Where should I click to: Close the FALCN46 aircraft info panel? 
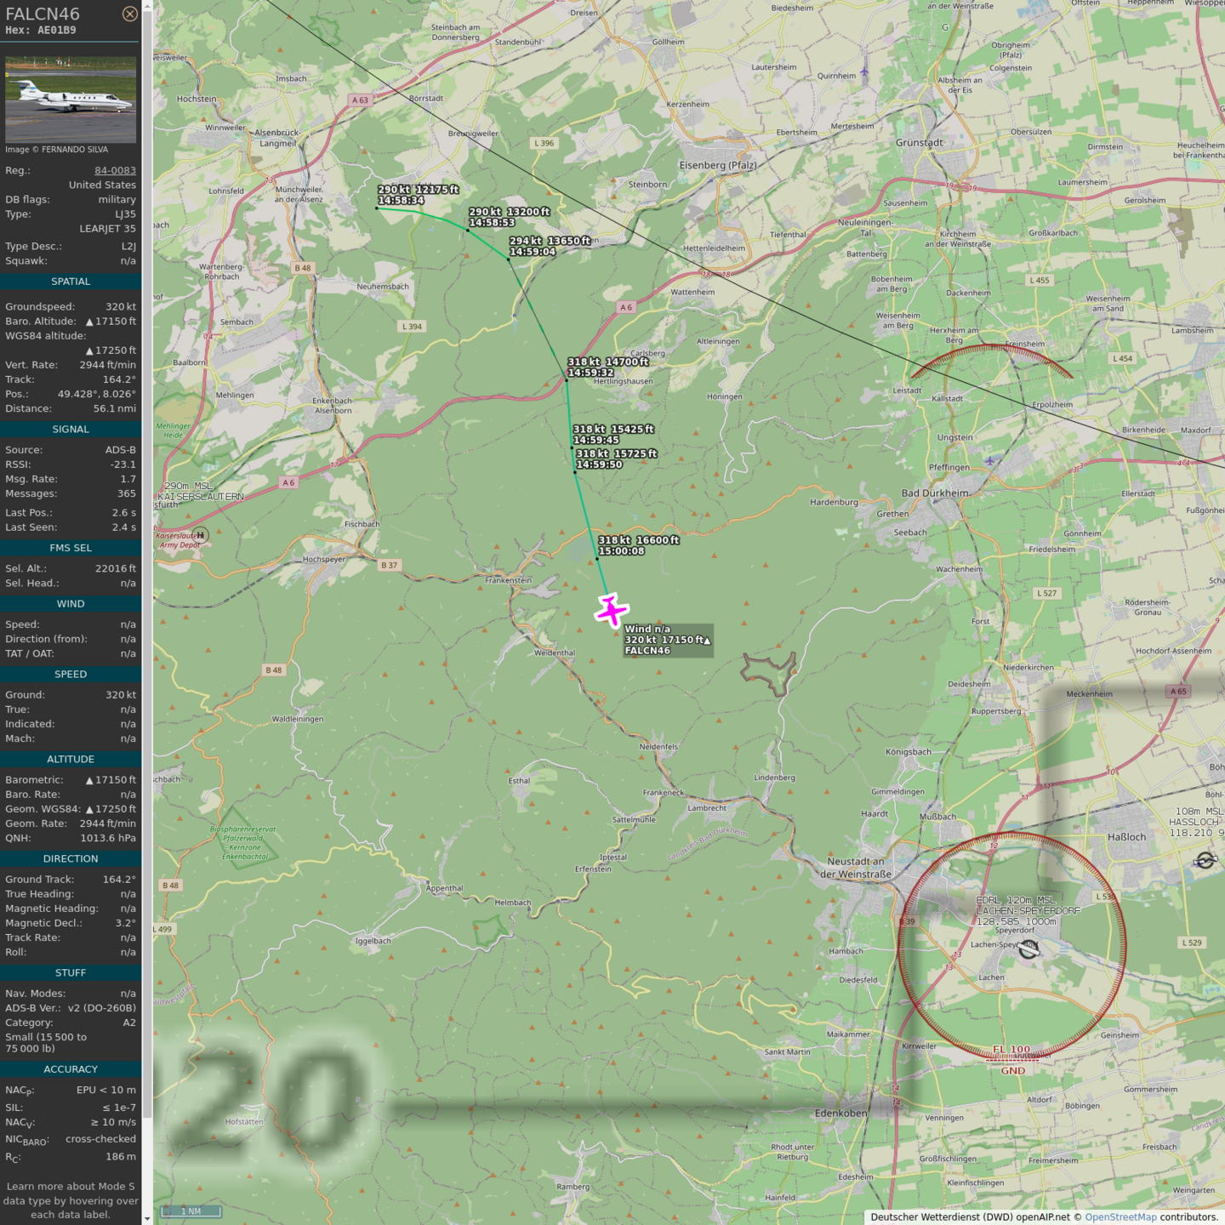tap(129, 14)
